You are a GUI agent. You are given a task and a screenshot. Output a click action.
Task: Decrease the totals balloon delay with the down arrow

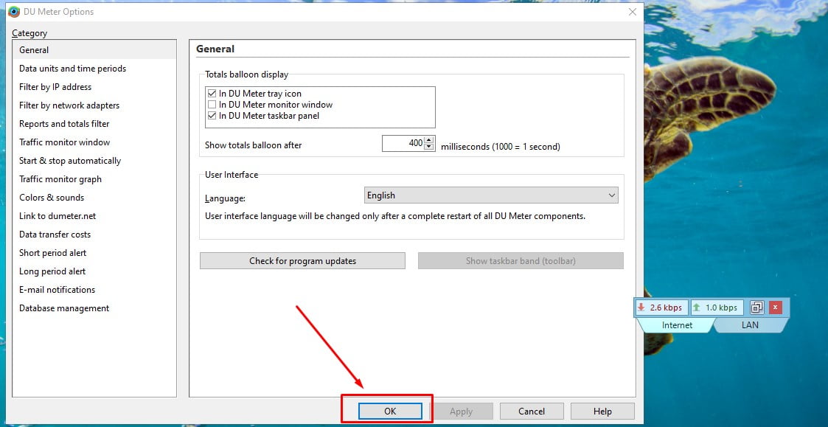[x=429, y=147]
